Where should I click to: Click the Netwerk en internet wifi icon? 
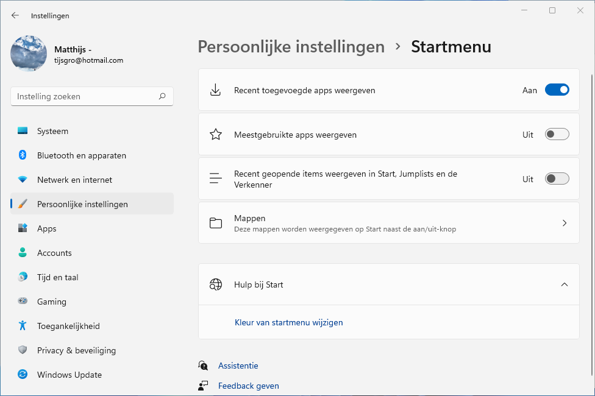(23, 180)
